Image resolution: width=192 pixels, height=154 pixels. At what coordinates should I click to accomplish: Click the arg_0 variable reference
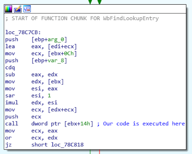56,39
